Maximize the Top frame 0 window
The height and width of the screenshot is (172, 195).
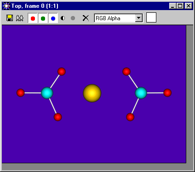point(180,6)
